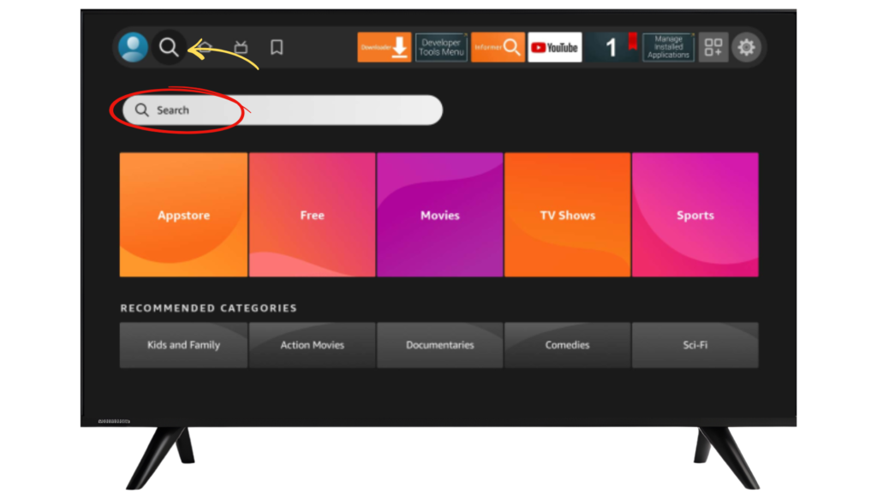This screenshot has height=493, width=877.
Task: Open the Live TV icon
Action: click(242, 47)
